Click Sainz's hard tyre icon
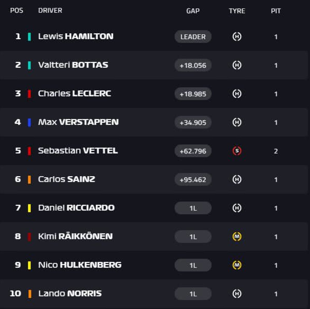 coord(237,179)
